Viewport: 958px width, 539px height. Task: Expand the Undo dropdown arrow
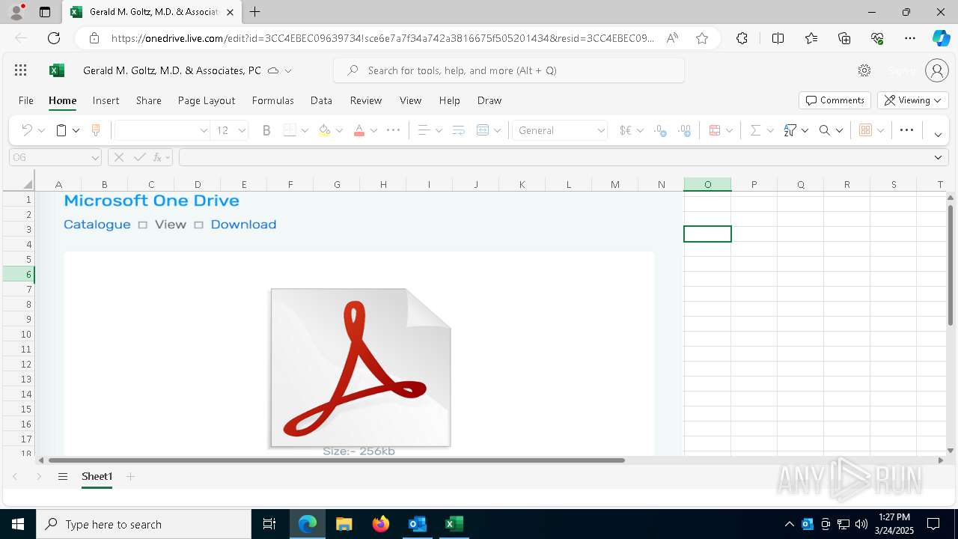click(x=41, y=130)
